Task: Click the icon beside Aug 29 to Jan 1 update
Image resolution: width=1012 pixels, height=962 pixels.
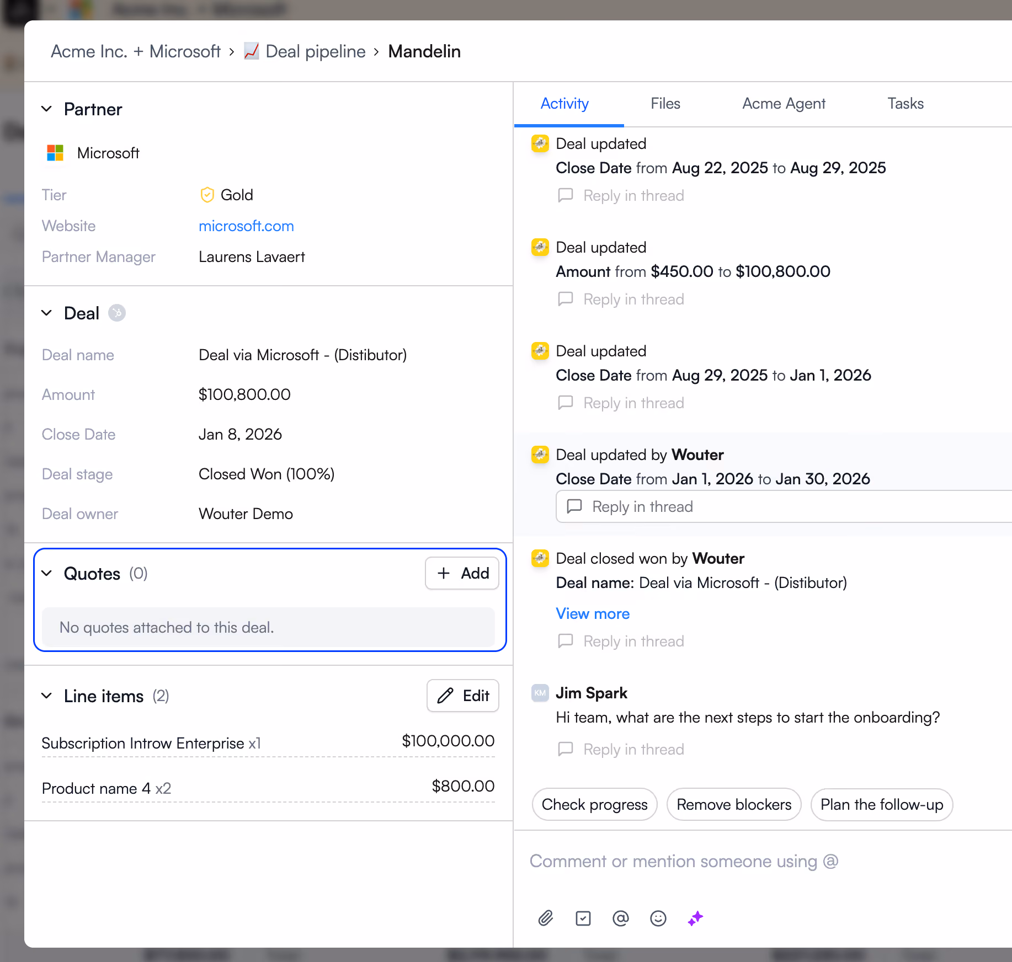Action: tap(540, 351)
